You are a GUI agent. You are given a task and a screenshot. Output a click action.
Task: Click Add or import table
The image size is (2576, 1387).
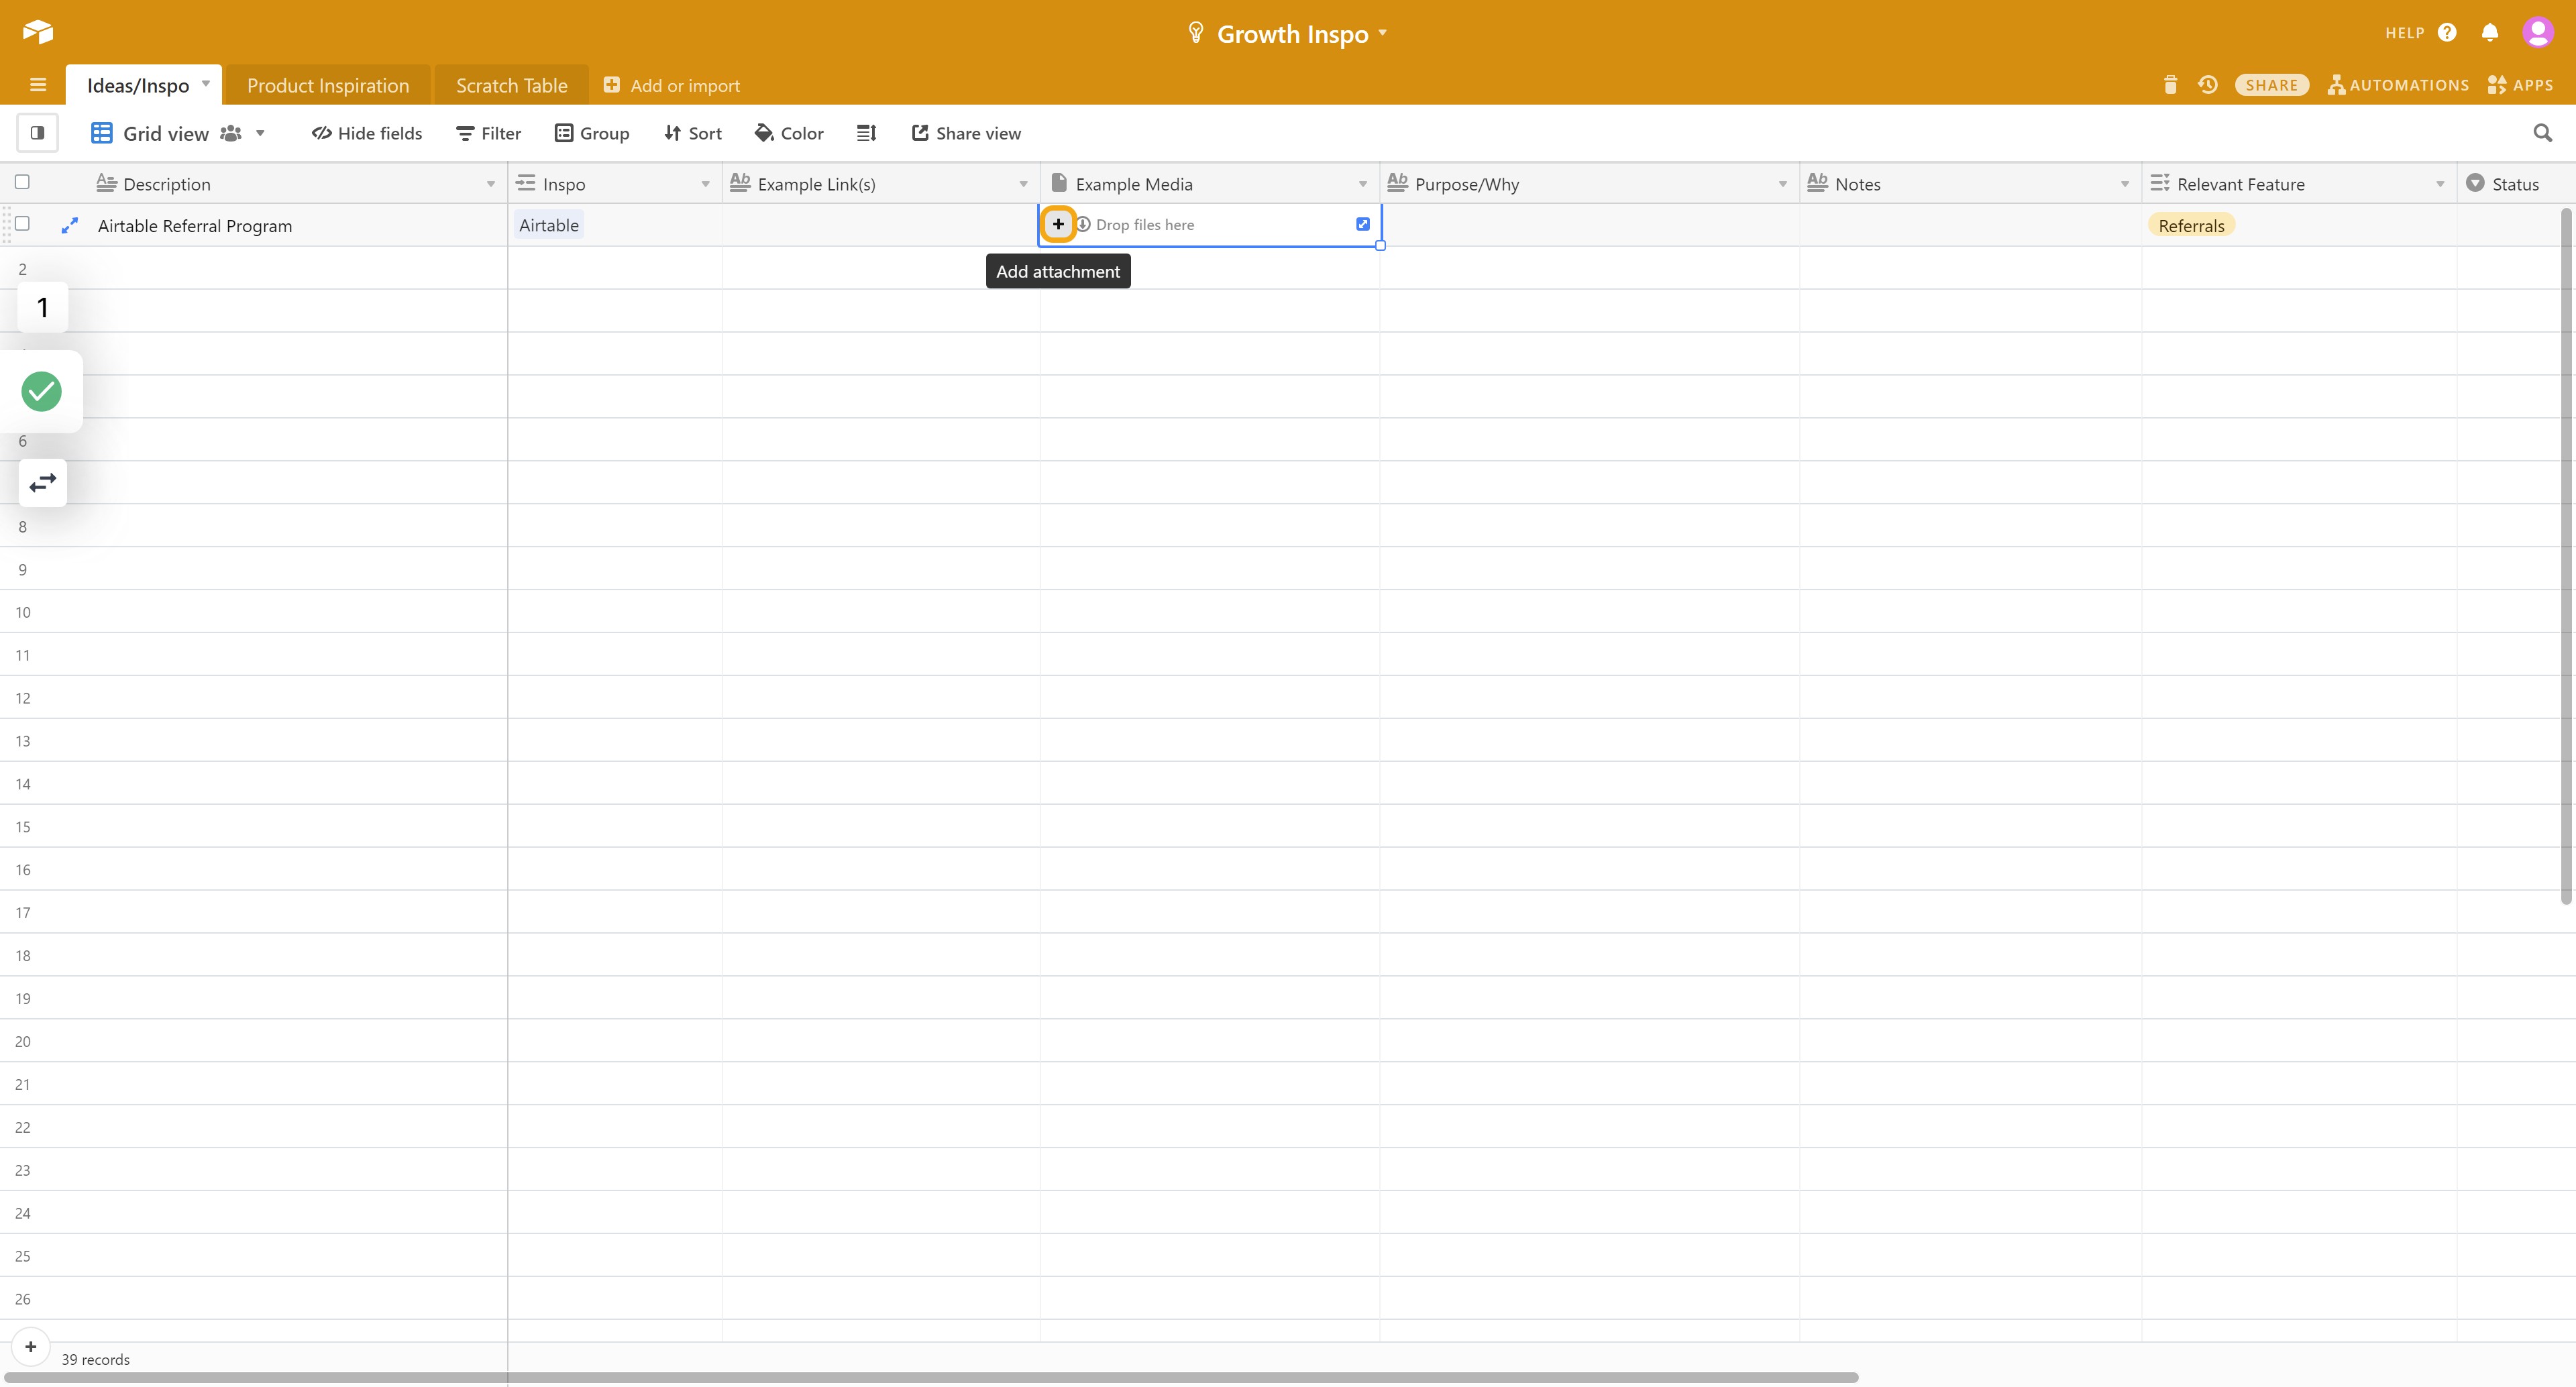(x=672, y=85)
